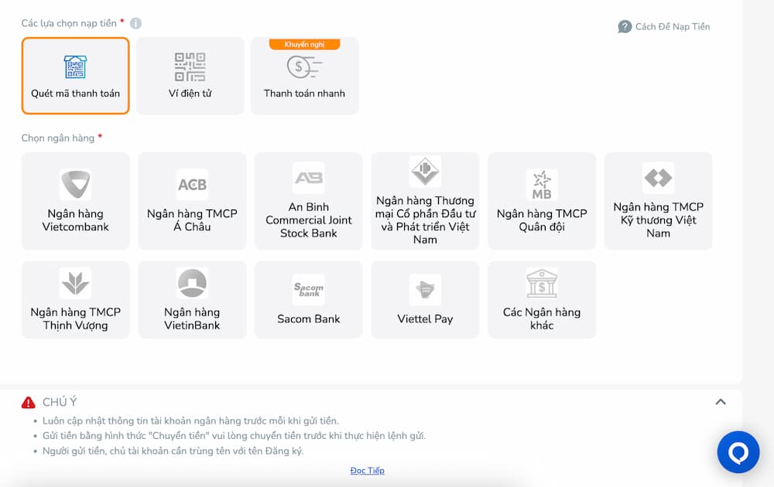Screen dimensions: 774x487
Task: Open the Cách Để Nạp Tiền help
Action: coord(664,26)
